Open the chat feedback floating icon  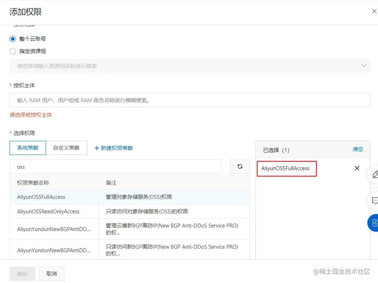pos(374,201)
